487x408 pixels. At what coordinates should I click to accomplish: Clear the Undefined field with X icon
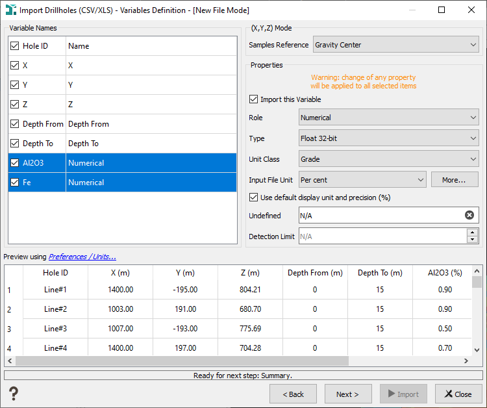click(x=469, y=215)
